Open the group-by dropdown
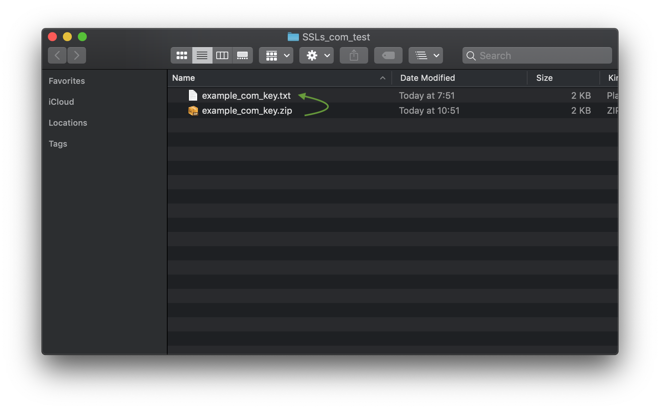 (276, 55)
